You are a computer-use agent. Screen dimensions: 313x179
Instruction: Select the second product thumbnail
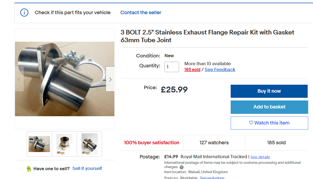coord(64,144)
